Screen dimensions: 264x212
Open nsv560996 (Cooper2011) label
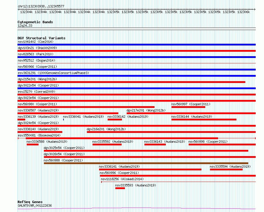tap(119, 173)
